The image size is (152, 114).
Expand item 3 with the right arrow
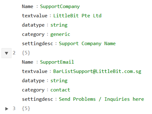[x=6, y=109]
